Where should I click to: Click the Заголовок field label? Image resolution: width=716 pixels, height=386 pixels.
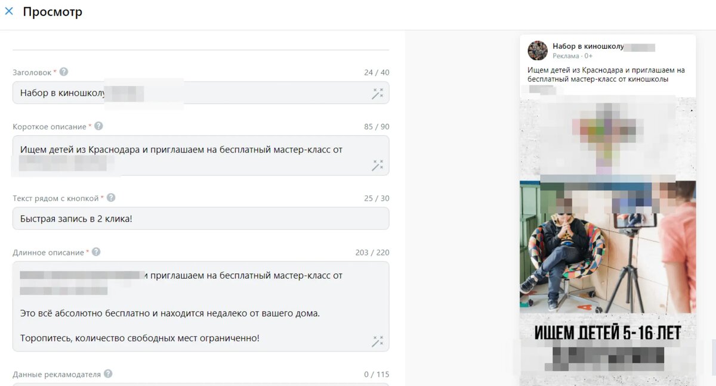pos(32,73)
